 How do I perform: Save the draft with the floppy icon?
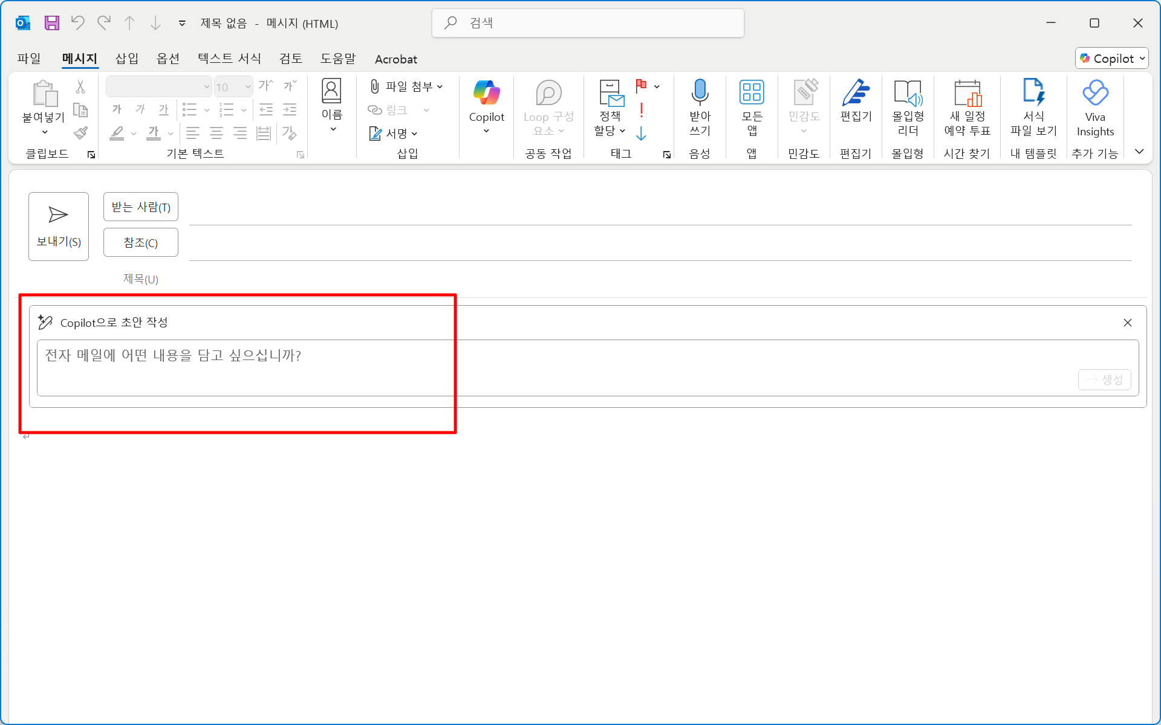(52, 23)
